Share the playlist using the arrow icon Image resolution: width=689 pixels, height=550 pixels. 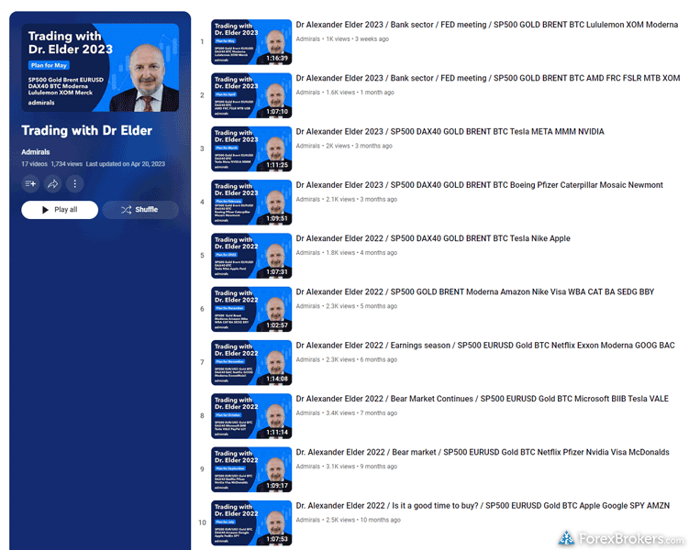(52, 183)
